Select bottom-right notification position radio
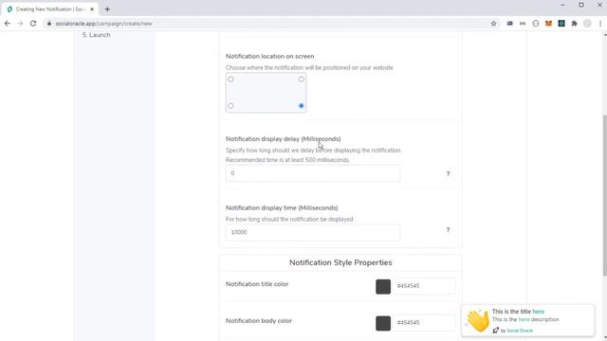The height and width of the screenshot is (341, 607). coord(302,105)
